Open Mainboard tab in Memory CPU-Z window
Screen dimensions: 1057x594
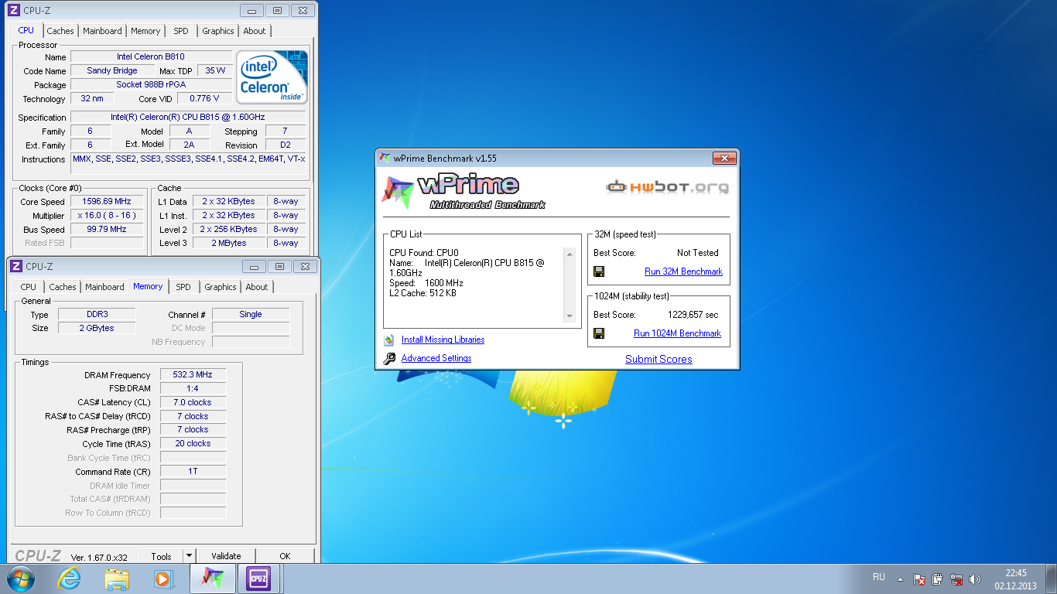click(x=104, y=287)
